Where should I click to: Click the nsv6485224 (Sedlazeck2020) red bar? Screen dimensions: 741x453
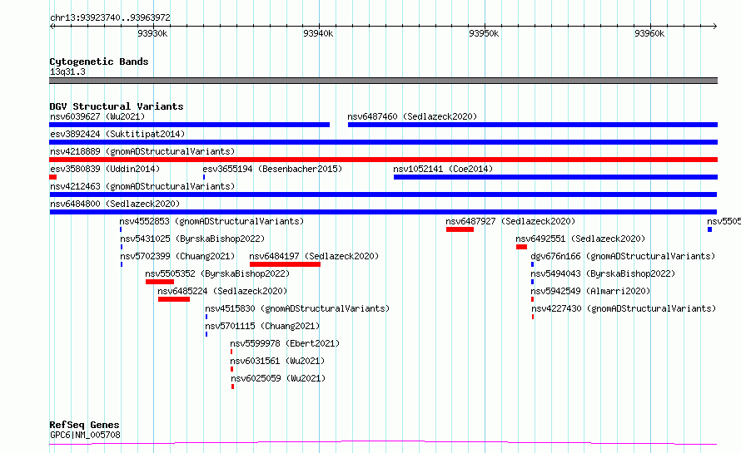[174, 299]
